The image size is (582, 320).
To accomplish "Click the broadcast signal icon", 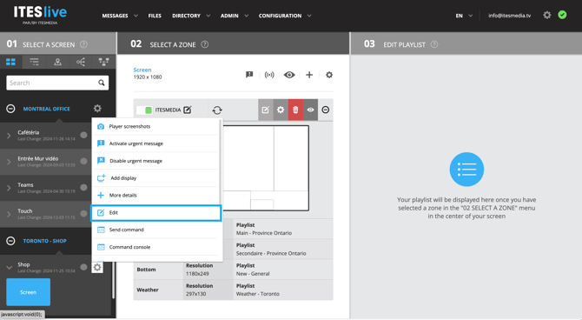I will (x=269, y=75).
